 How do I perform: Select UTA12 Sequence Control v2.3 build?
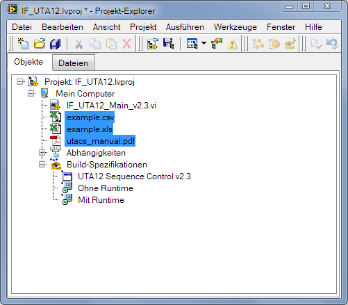click(134, 176)
